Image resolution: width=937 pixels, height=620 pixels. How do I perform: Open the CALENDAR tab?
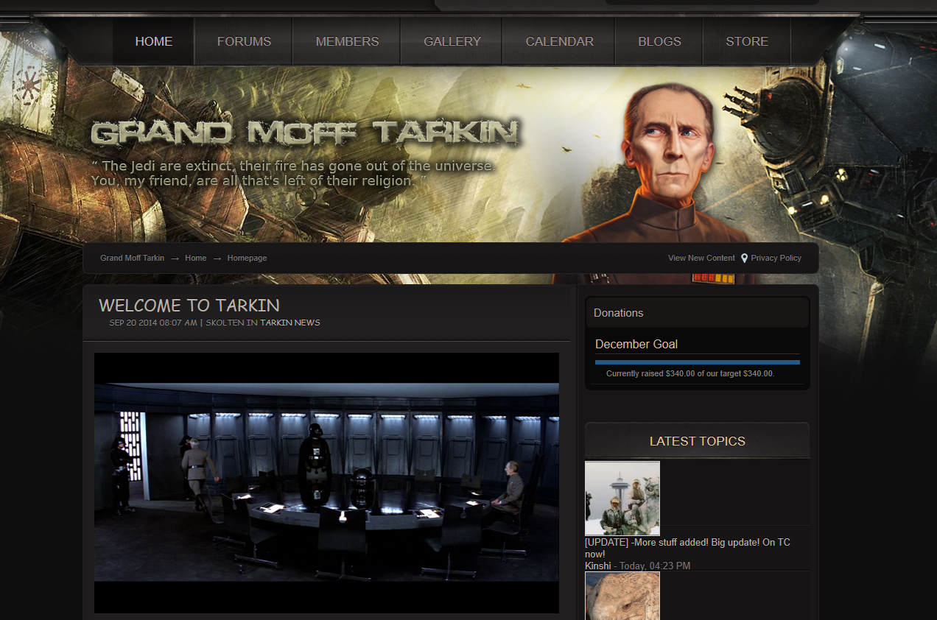(559, 41)
